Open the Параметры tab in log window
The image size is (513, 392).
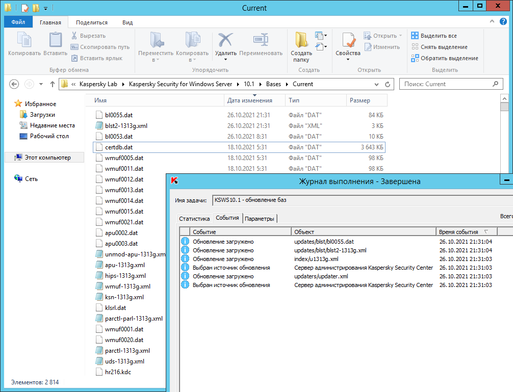pyautogui.click(x=259, y=219)
